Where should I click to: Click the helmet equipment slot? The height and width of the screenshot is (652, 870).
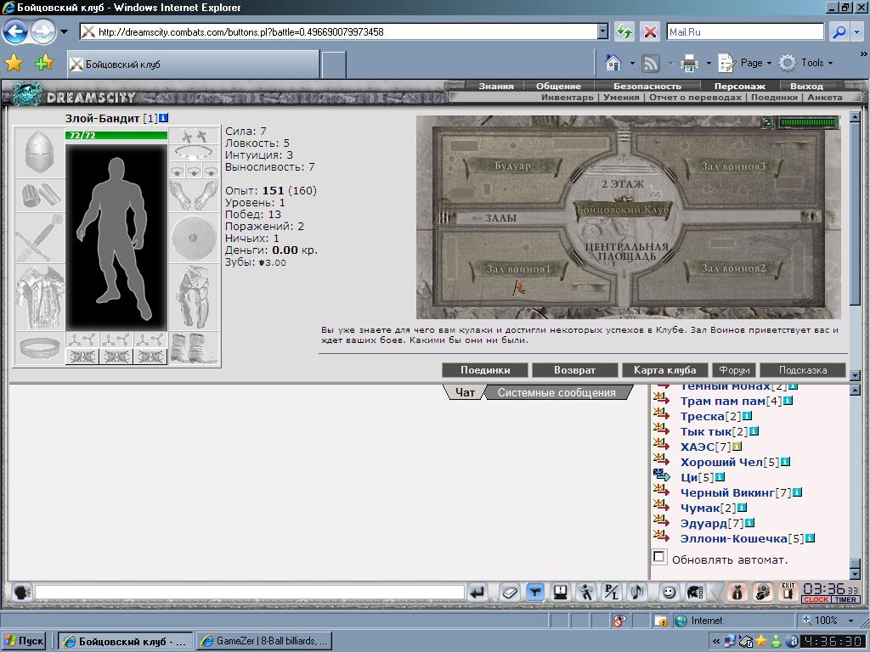click(39, 153)
